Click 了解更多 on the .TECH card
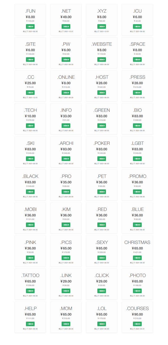 pyautogui.click(x=30, y=126)
